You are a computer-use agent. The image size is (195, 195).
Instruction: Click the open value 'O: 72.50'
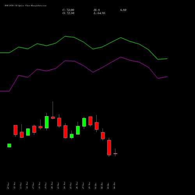[68, 13]
